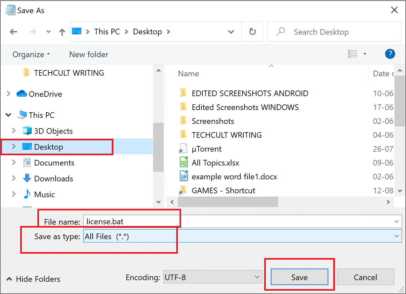The height and width of the screenshot is (294, 406).
Task: Expand the Documents tree node
Action: (x=14, y=163)
